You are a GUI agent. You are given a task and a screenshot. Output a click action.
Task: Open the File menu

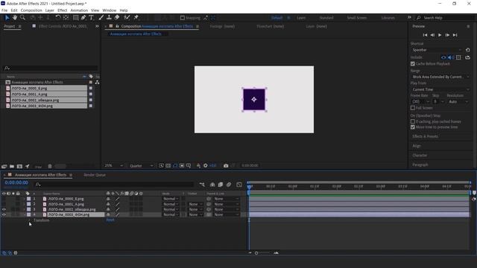4,10
